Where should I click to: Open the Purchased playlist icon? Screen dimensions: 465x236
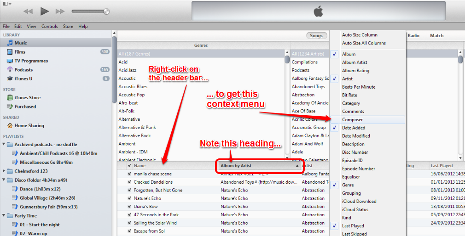pyautogui.click(x=10, y=106)
